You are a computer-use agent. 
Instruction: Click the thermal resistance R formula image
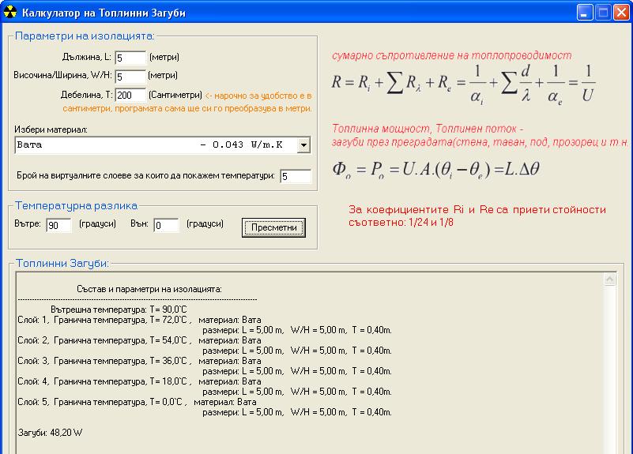(465, 84)
